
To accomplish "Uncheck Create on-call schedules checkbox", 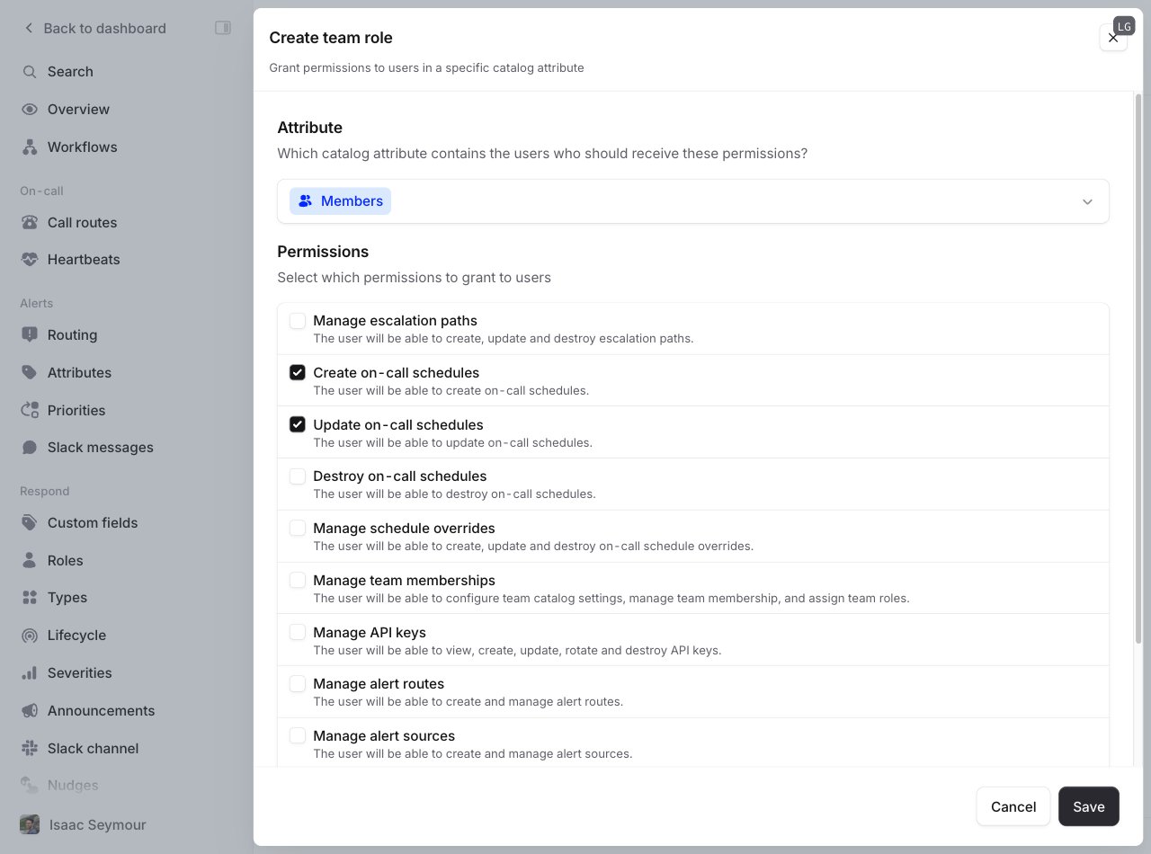I will [298, 372].
